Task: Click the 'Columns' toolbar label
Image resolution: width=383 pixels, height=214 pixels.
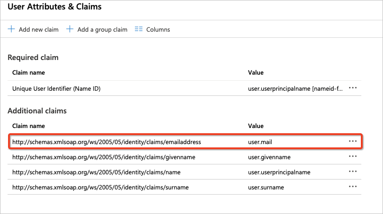Action: pos(158,30)
